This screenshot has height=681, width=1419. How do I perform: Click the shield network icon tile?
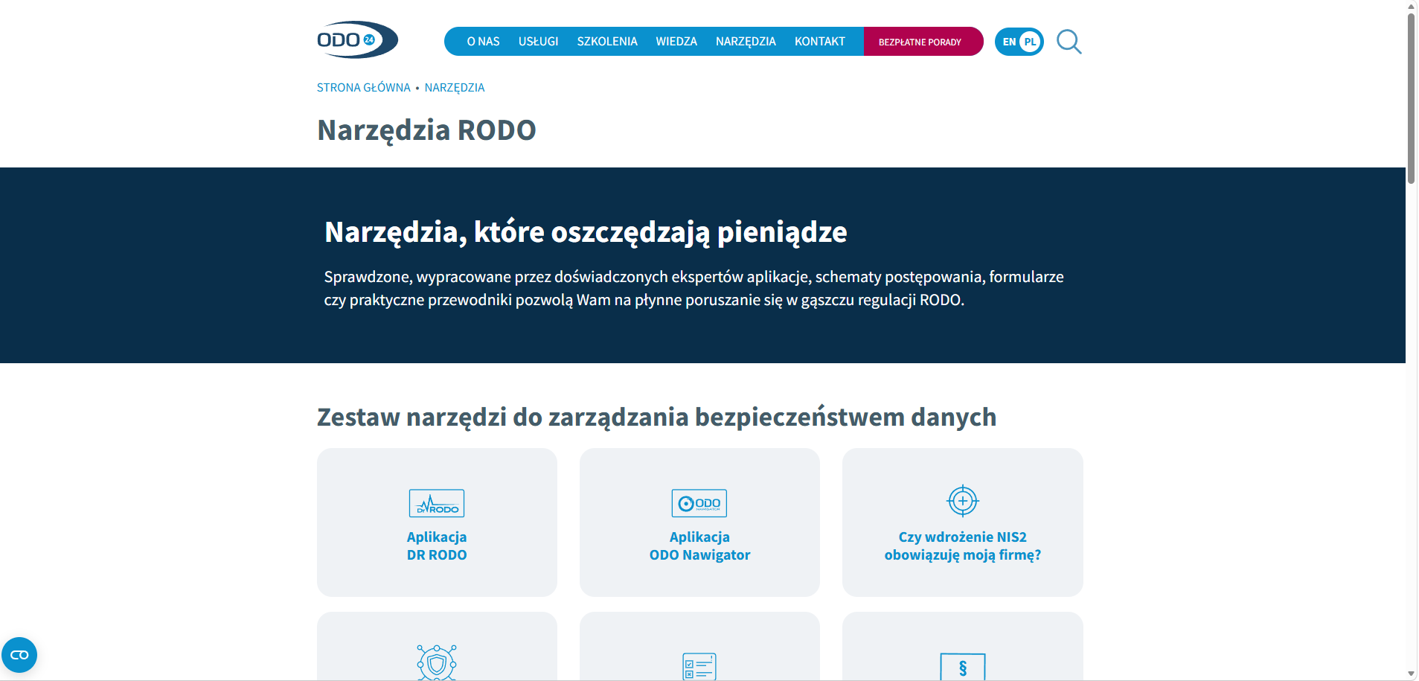(x=436, y=665)
